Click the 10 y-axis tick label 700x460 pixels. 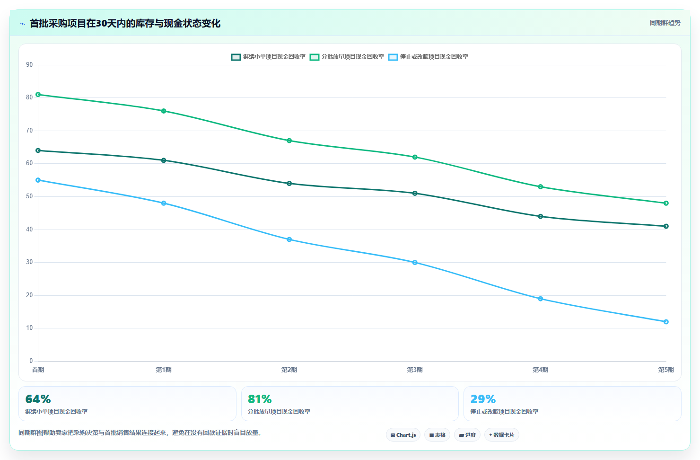(x=29, y=328)
